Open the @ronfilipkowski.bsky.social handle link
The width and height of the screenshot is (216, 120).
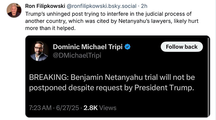pos(101,6)
